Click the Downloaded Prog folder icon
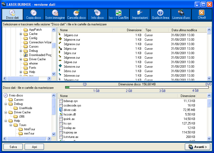 [x=25, y=55]
